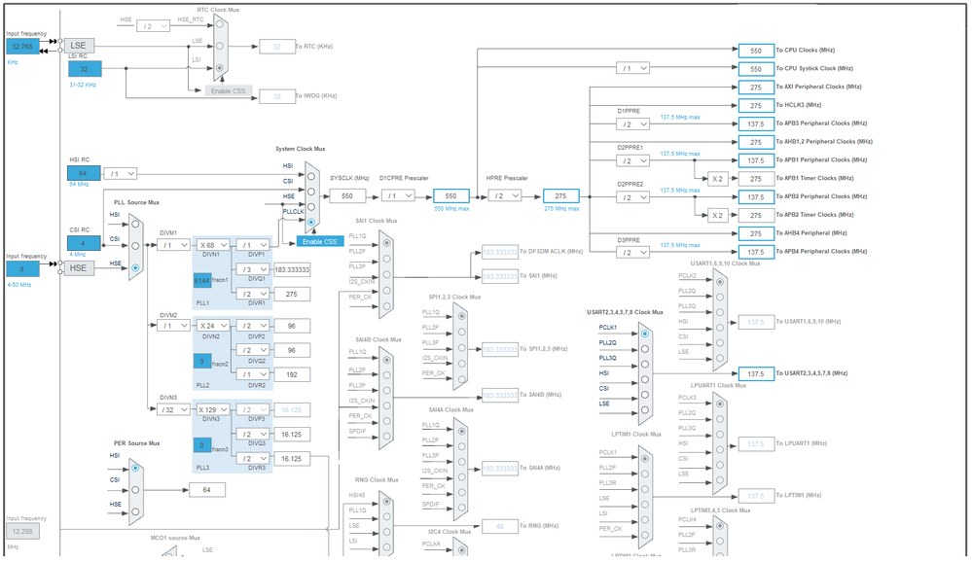
Task: Click the HSE oscillator button
Action: tap(79, 267)
